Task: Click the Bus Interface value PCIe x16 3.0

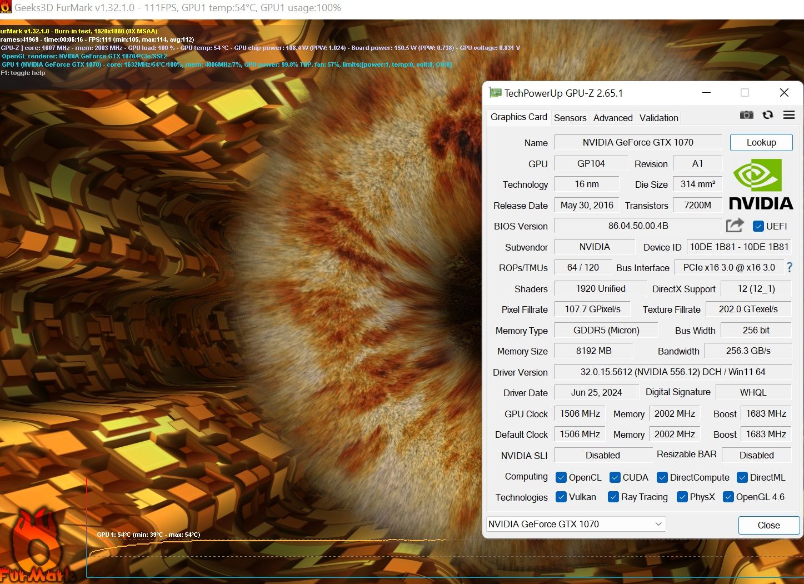Action: pos(729,267)
